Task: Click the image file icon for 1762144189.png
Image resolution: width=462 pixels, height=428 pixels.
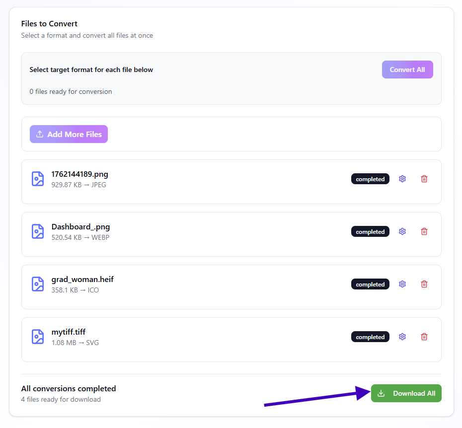Action: pyautogui.click(x=38, y=179)
